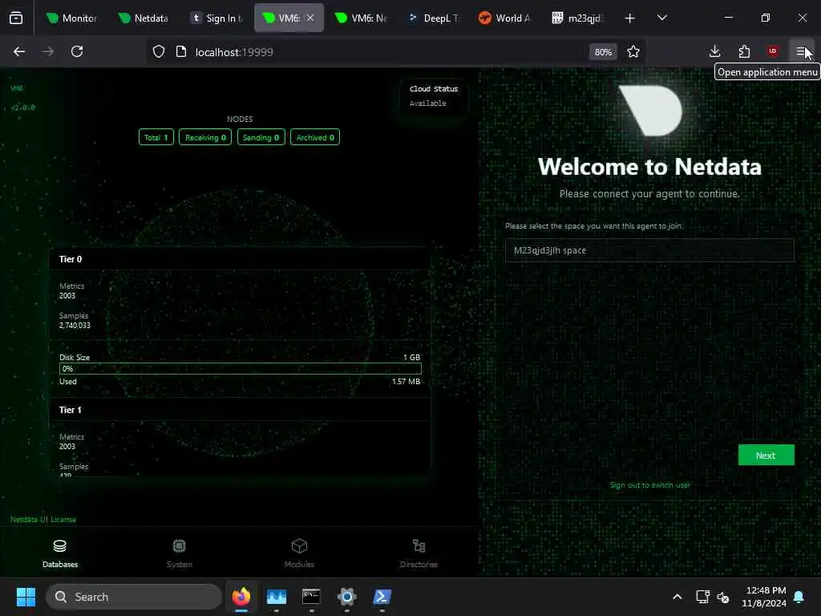Image resolution: width=821 pixels, height=616 pixels.
Task: Open the M23qjd3jlh space selector
Action: coord(649,250)
